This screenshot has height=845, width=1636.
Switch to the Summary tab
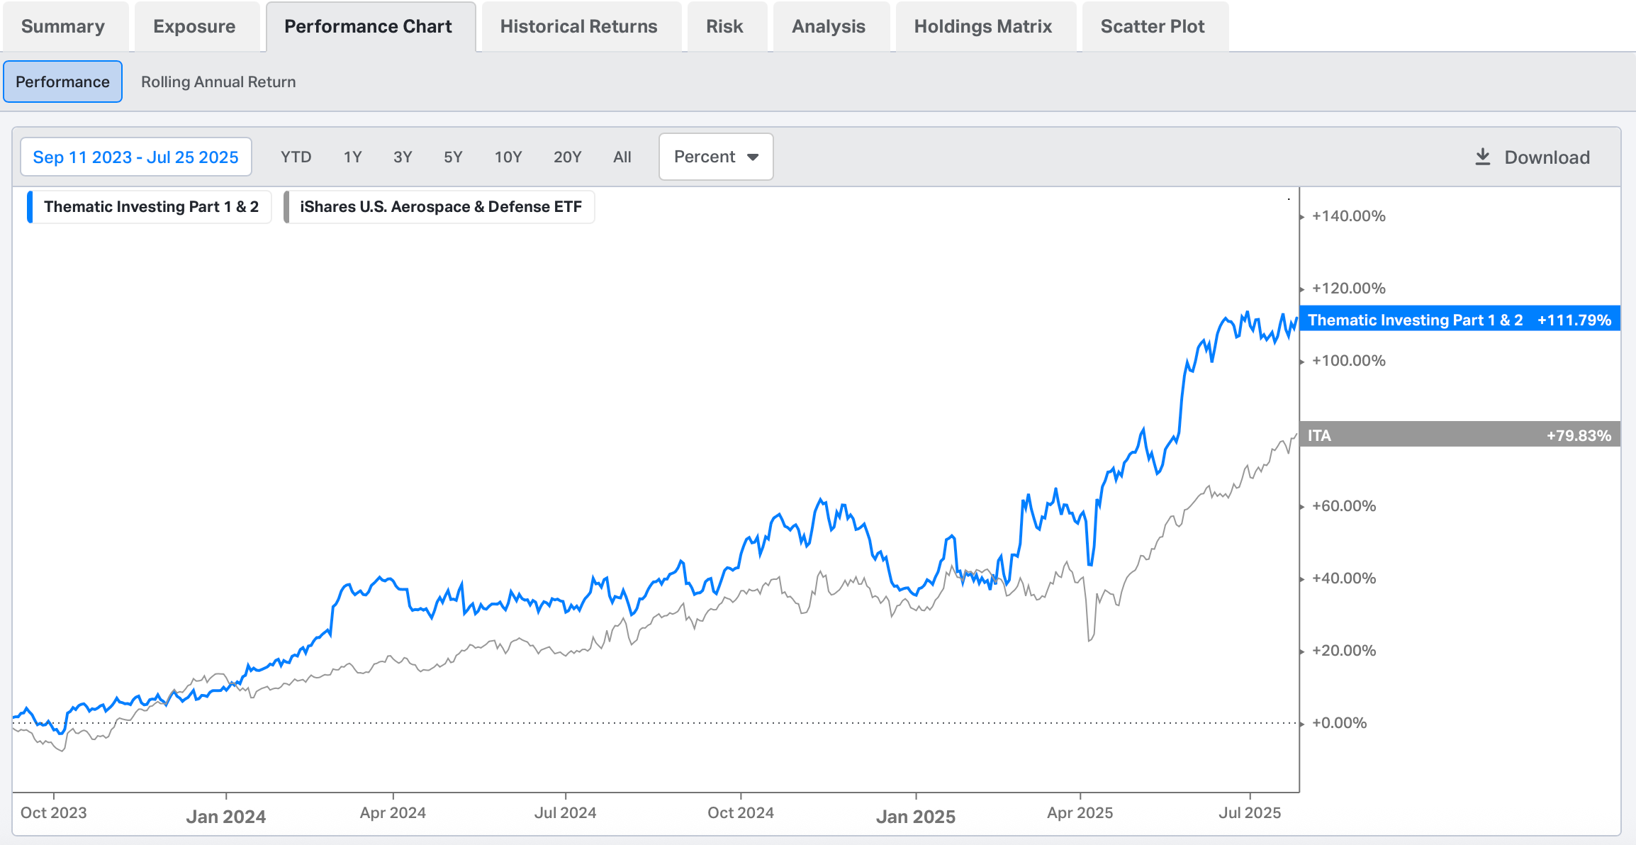[x=63, y=26]
